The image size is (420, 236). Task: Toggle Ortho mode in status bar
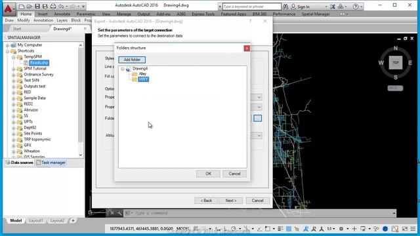point(225,229)
